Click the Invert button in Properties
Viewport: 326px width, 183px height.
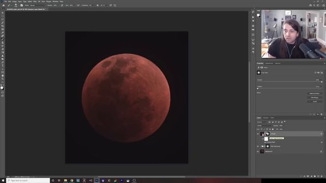pos(315,102)
